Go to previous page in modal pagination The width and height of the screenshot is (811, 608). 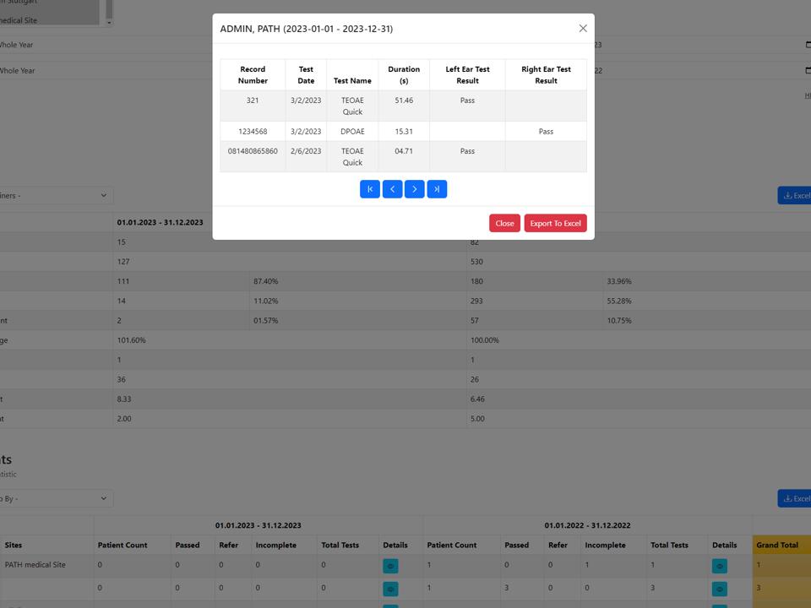pos(392,189)
